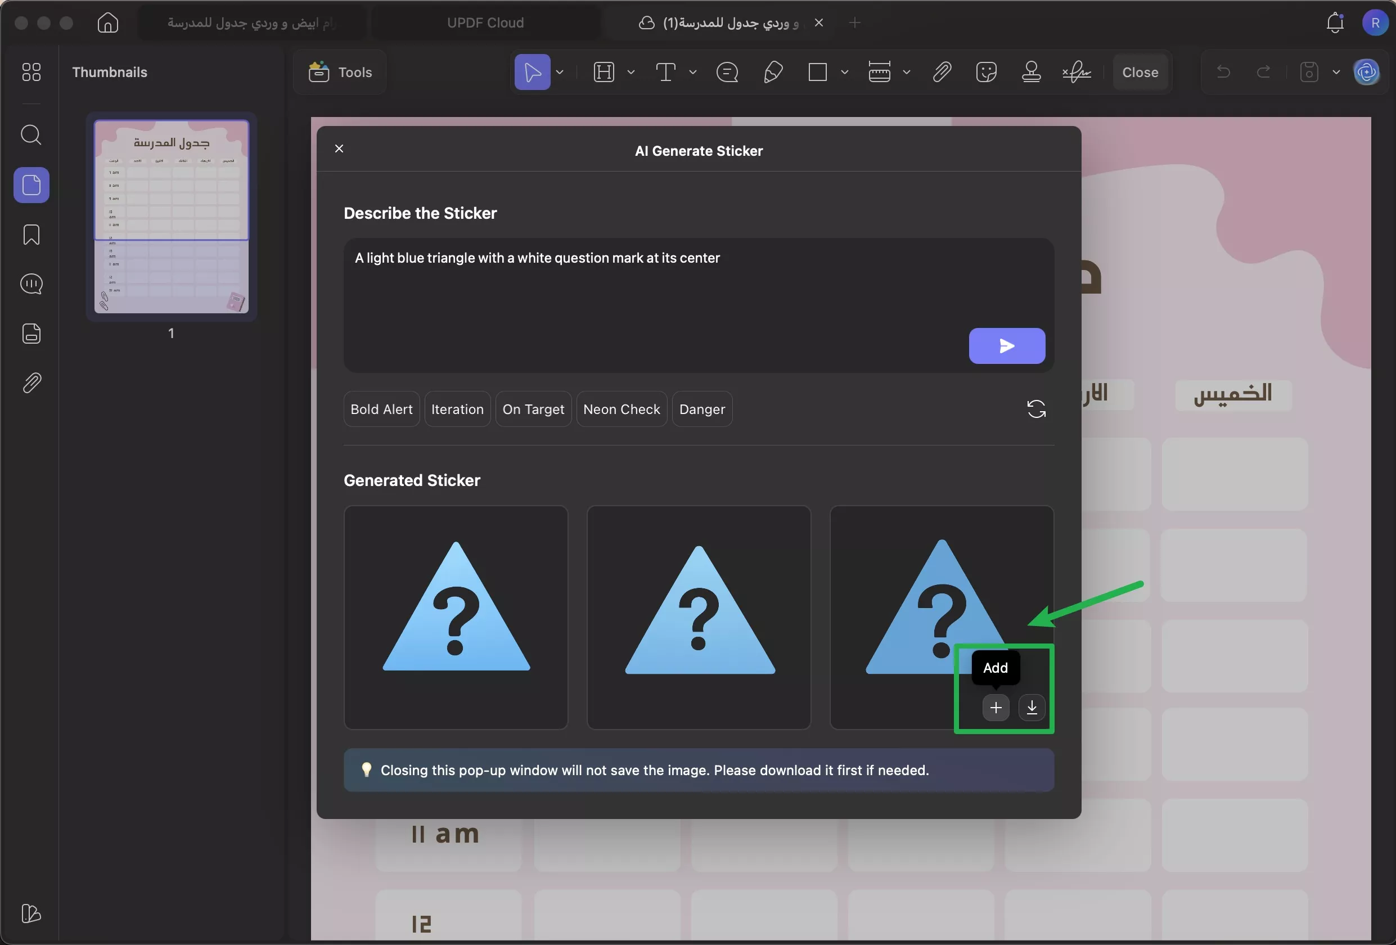The width and height of the screenshot is (1396, 945).
Task: Open the signature tool
Action: [x=1077, y=72]
